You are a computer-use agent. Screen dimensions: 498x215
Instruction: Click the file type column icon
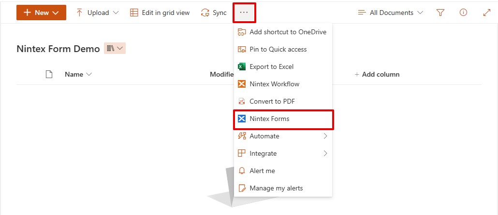click(49, 74)
